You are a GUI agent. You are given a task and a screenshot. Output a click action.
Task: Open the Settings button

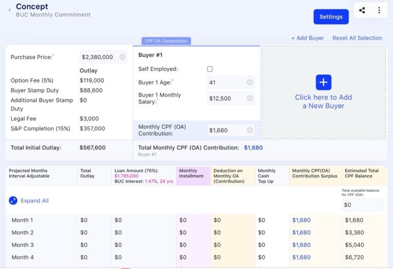click(x=331, y=17)
